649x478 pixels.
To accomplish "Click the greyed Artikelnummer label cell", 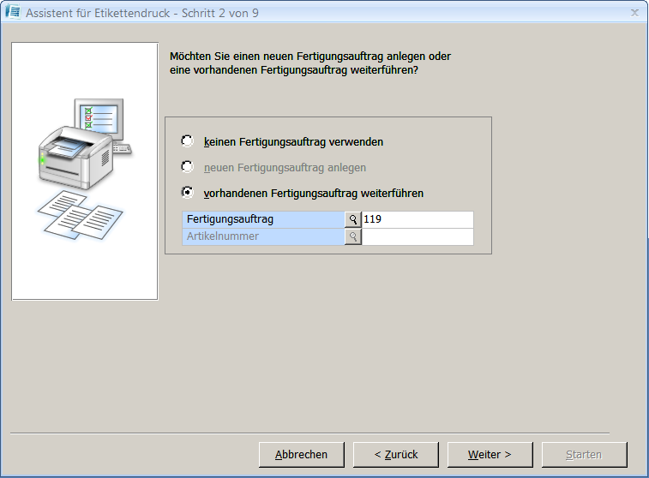I will click(x=262, y=237).
